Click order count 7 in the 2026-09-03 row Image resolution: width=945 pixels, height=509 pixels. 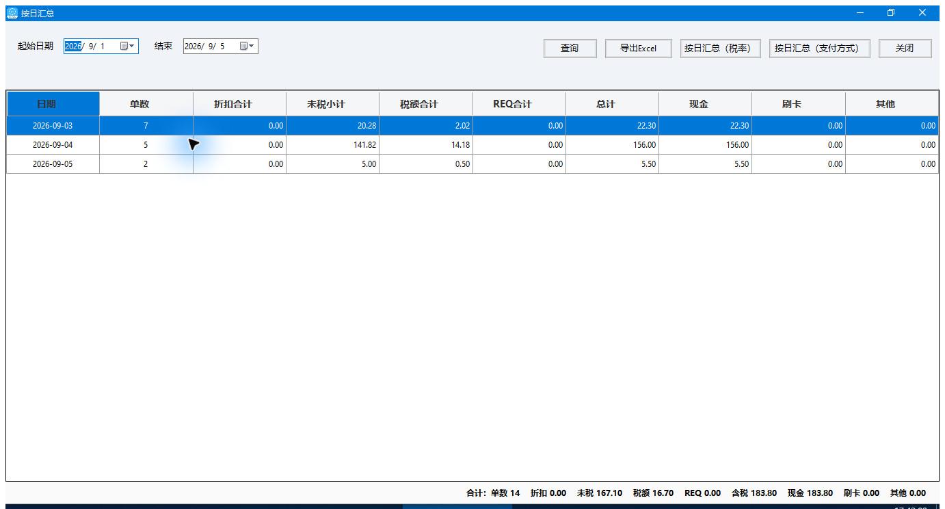146,126
